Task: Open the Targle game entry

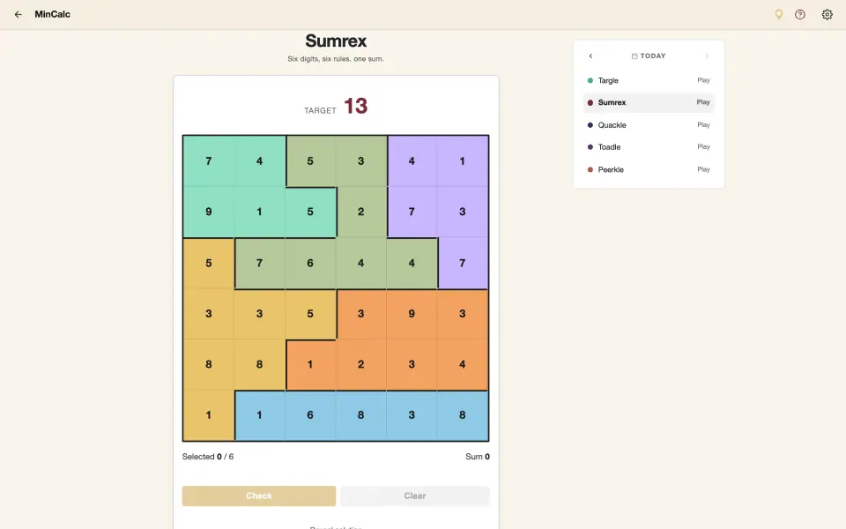Action: point(649,80)
